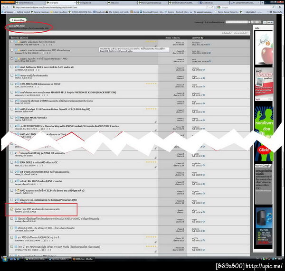The width and height of the screenshot is (285, 271).
Task: Tick checkbox for AMD Catalyst 11.8 Preview thread
Action: tap(12, 109)
